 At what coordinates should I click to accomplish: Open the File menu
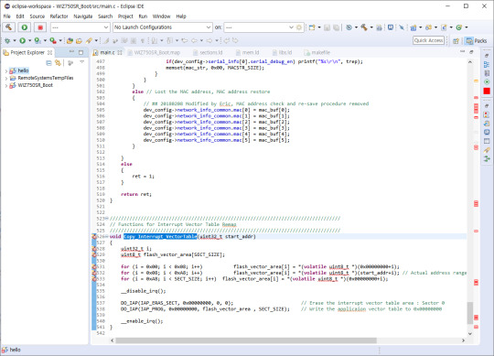[7, 16]
